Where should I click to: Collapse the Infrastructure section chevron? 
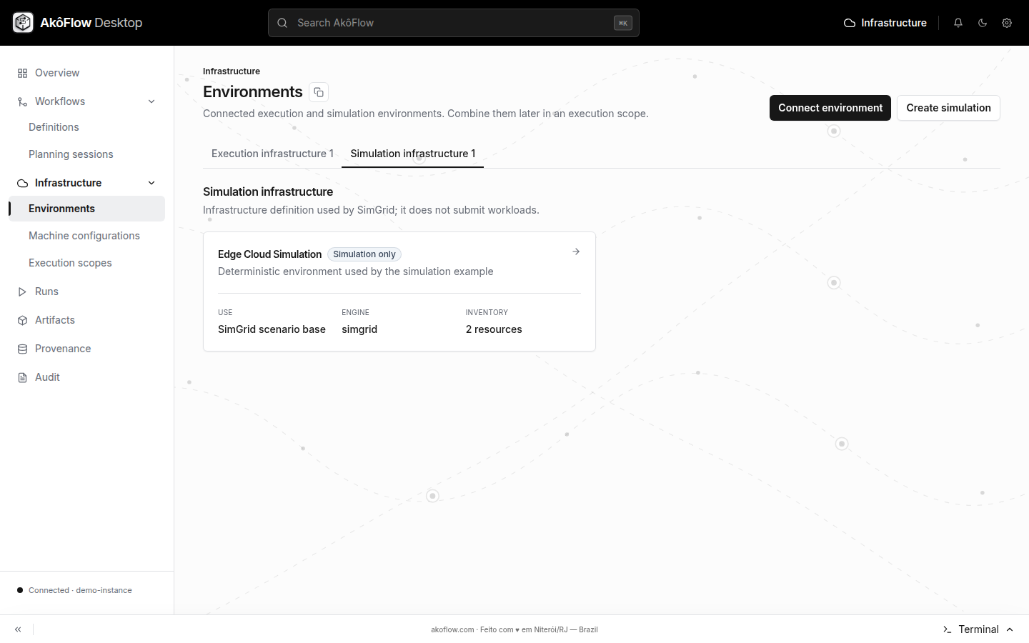(x=151, y=183)
